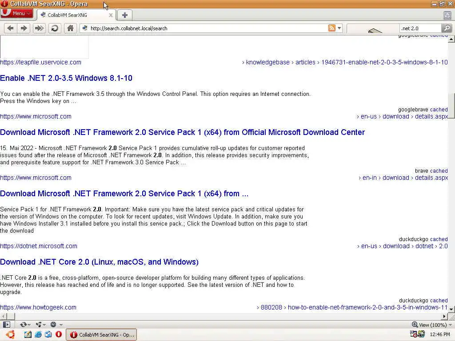
Task: Click the 'dotnet' breadcrumb link
Action: [424, 246]
